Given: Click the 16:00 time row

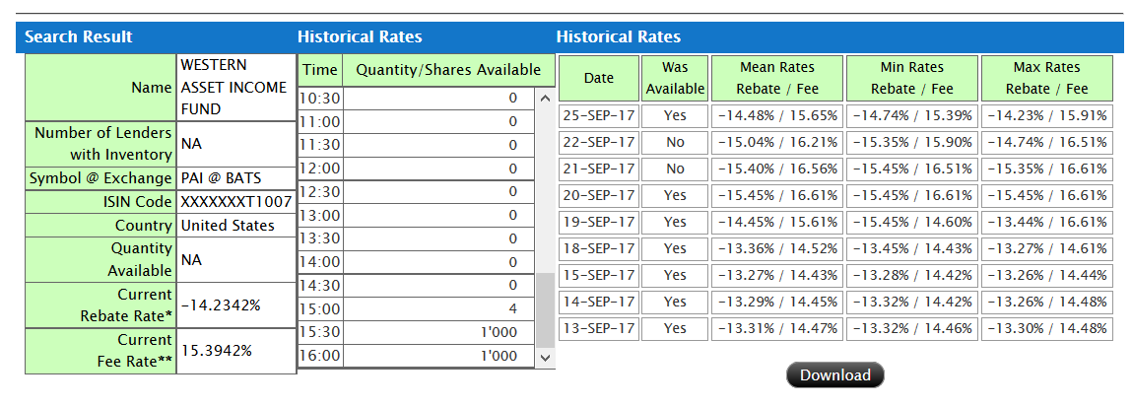Looking at the screenshot, I should click(x=319, y=356).
